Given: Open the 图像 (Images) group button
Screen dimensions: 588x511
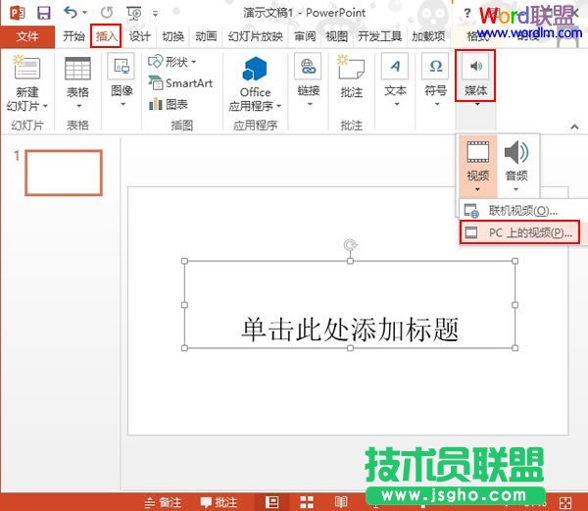Looking at the screenshot, I should [122, 79].
